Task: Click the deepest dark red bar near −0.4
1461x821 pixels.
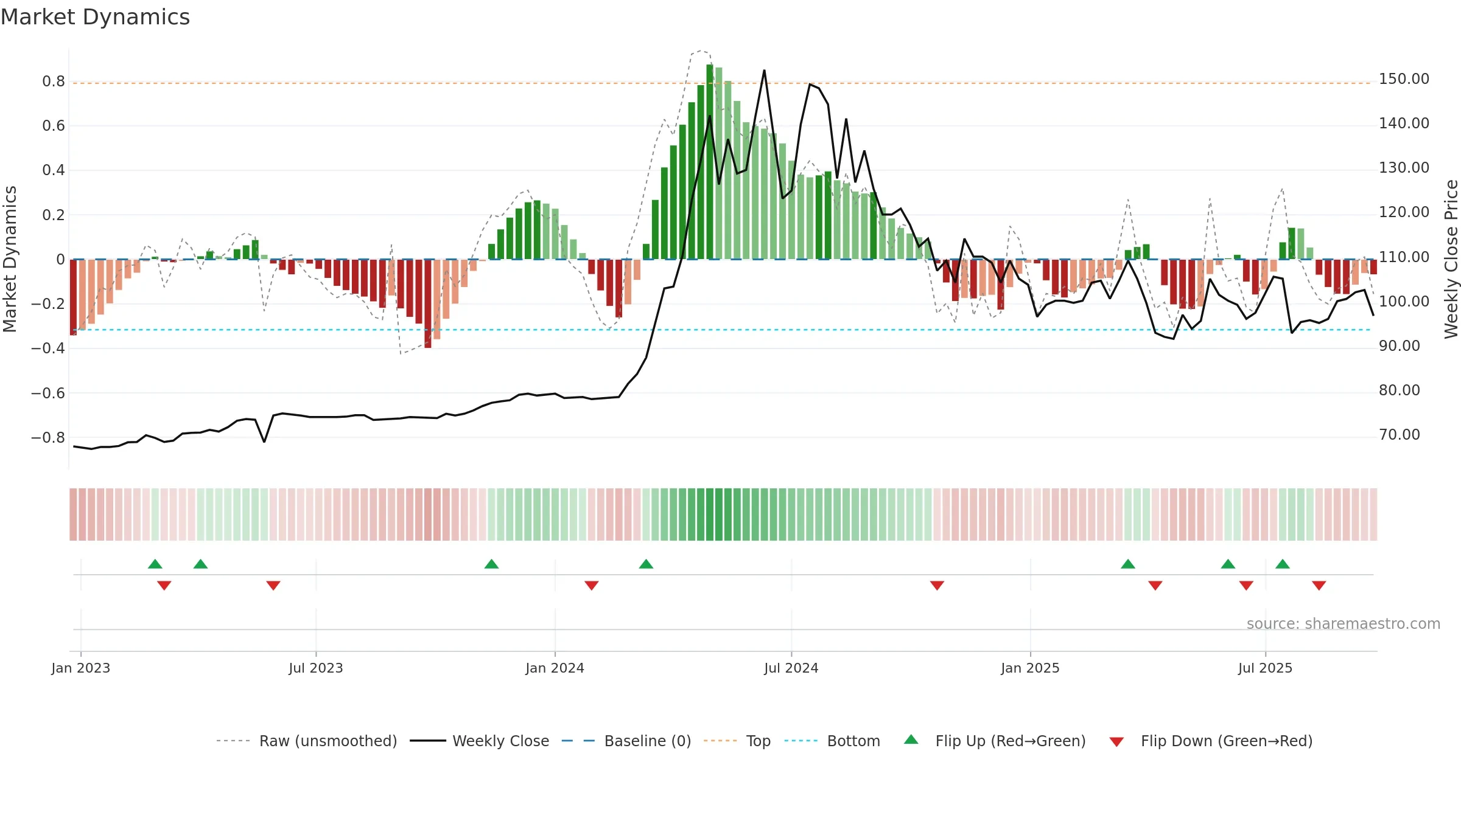Action: tap(428, 303)
